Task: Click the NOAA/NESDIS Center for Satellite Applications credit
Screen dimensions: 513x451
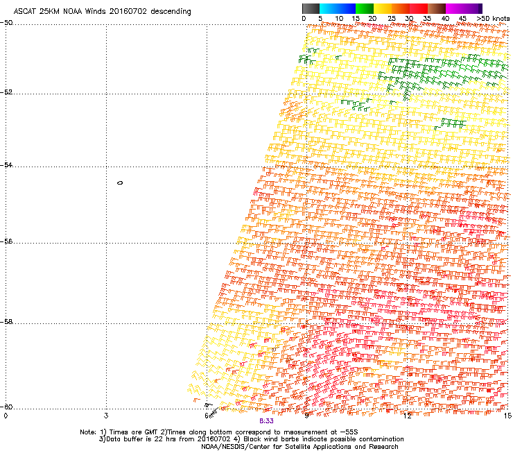Action: tap(299, 447)
